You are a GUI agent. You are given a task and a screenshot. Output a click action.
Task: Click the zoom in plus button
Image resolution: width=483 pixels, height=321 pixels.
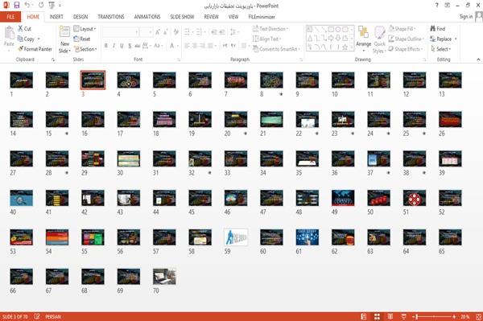(454, 317)
